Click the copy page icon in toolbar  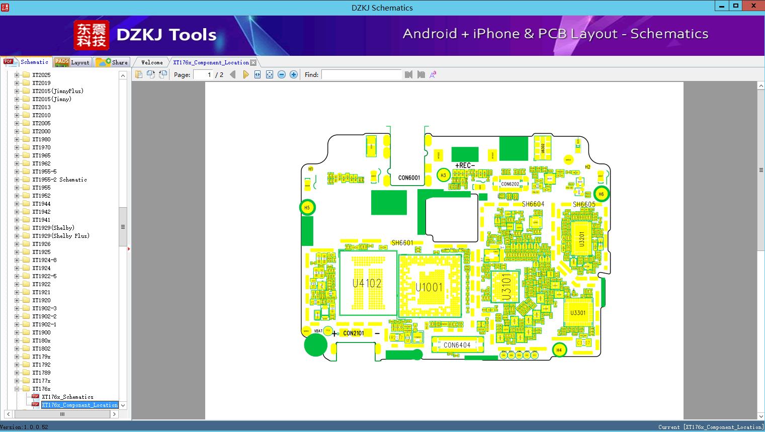click(x=139, y=74)
